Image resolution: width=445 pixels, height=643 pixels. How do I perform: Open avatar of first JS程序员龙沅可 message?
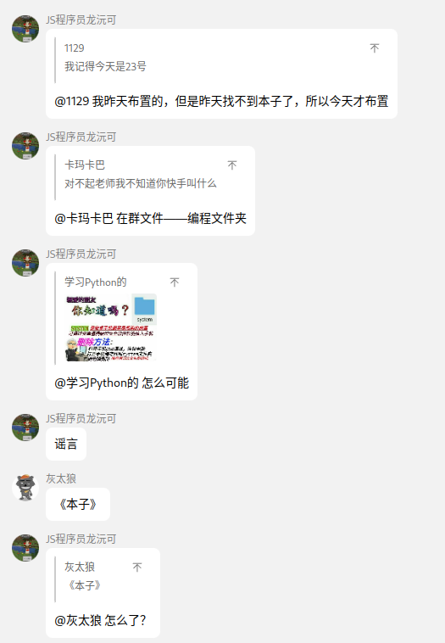pyautogui.click(x=25, y=29)
